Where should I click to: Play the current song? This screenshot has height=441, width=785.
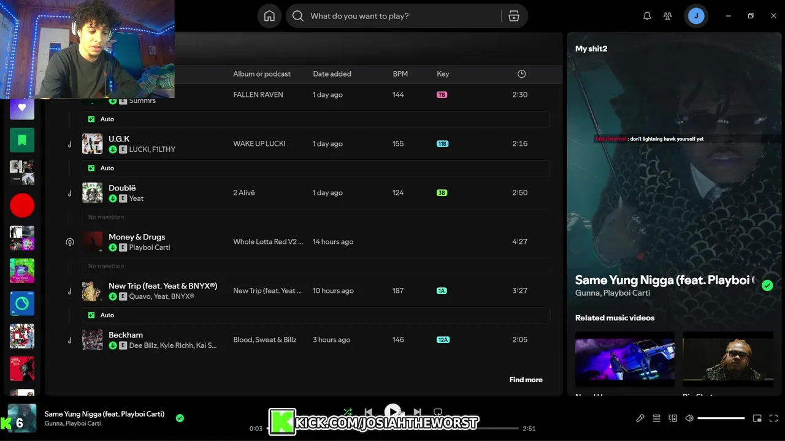click(392, 412)
